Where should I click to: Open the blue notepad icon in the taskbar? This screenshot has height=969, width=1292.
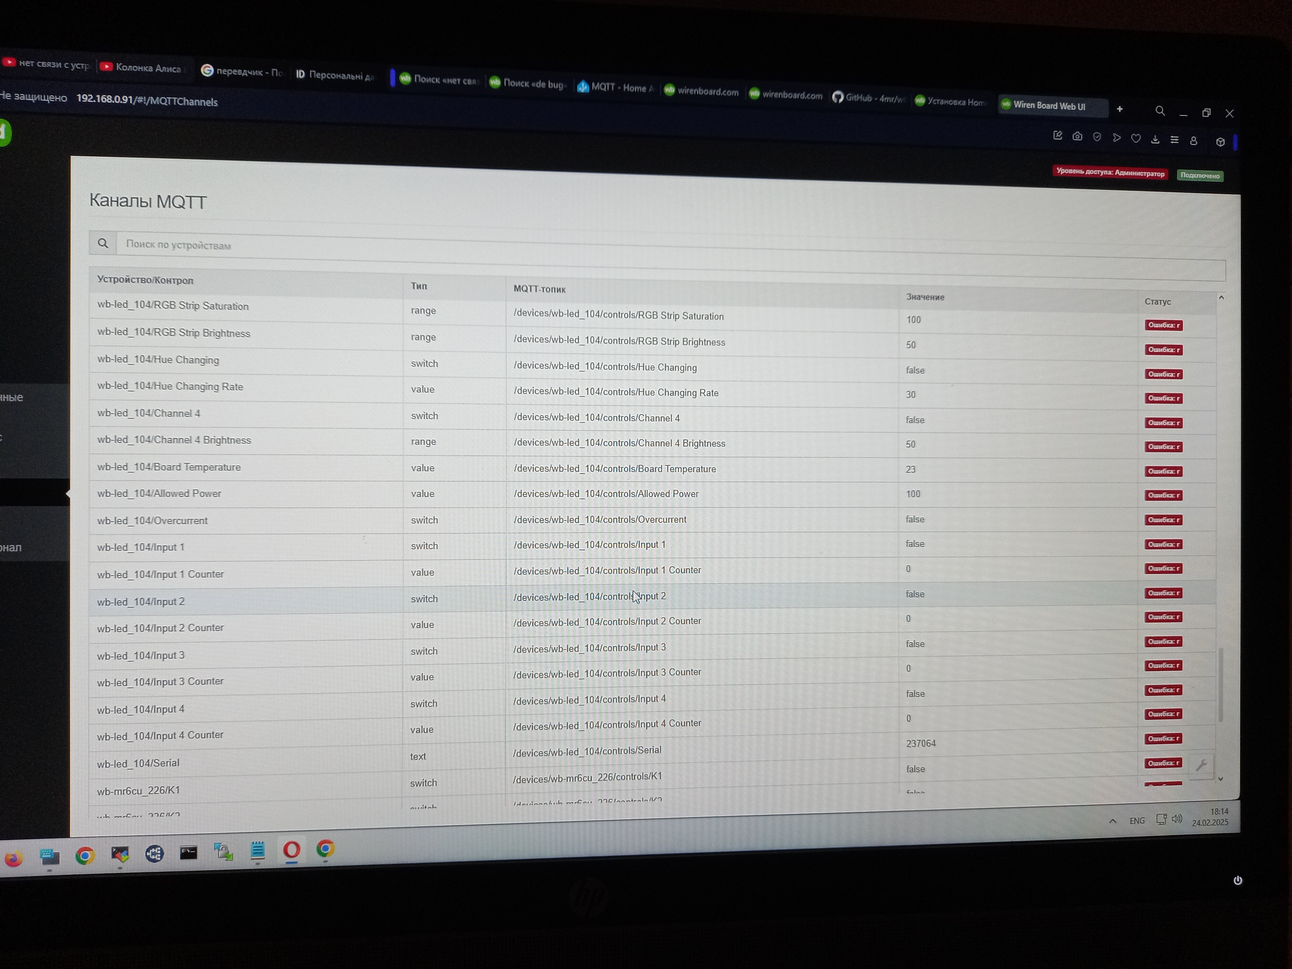point(257,850)
